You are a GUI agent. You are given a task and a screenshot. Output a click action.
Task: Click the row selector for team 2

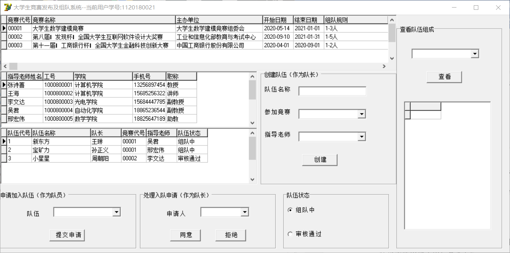click(x=4, y=150)
